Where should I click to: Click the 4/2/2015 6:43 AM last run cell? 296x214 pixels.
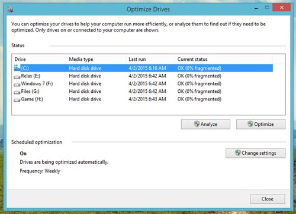pos(147,99)
